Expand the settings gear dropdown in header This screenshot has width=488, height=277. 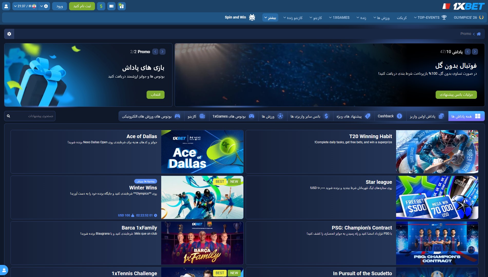(44, 6)
